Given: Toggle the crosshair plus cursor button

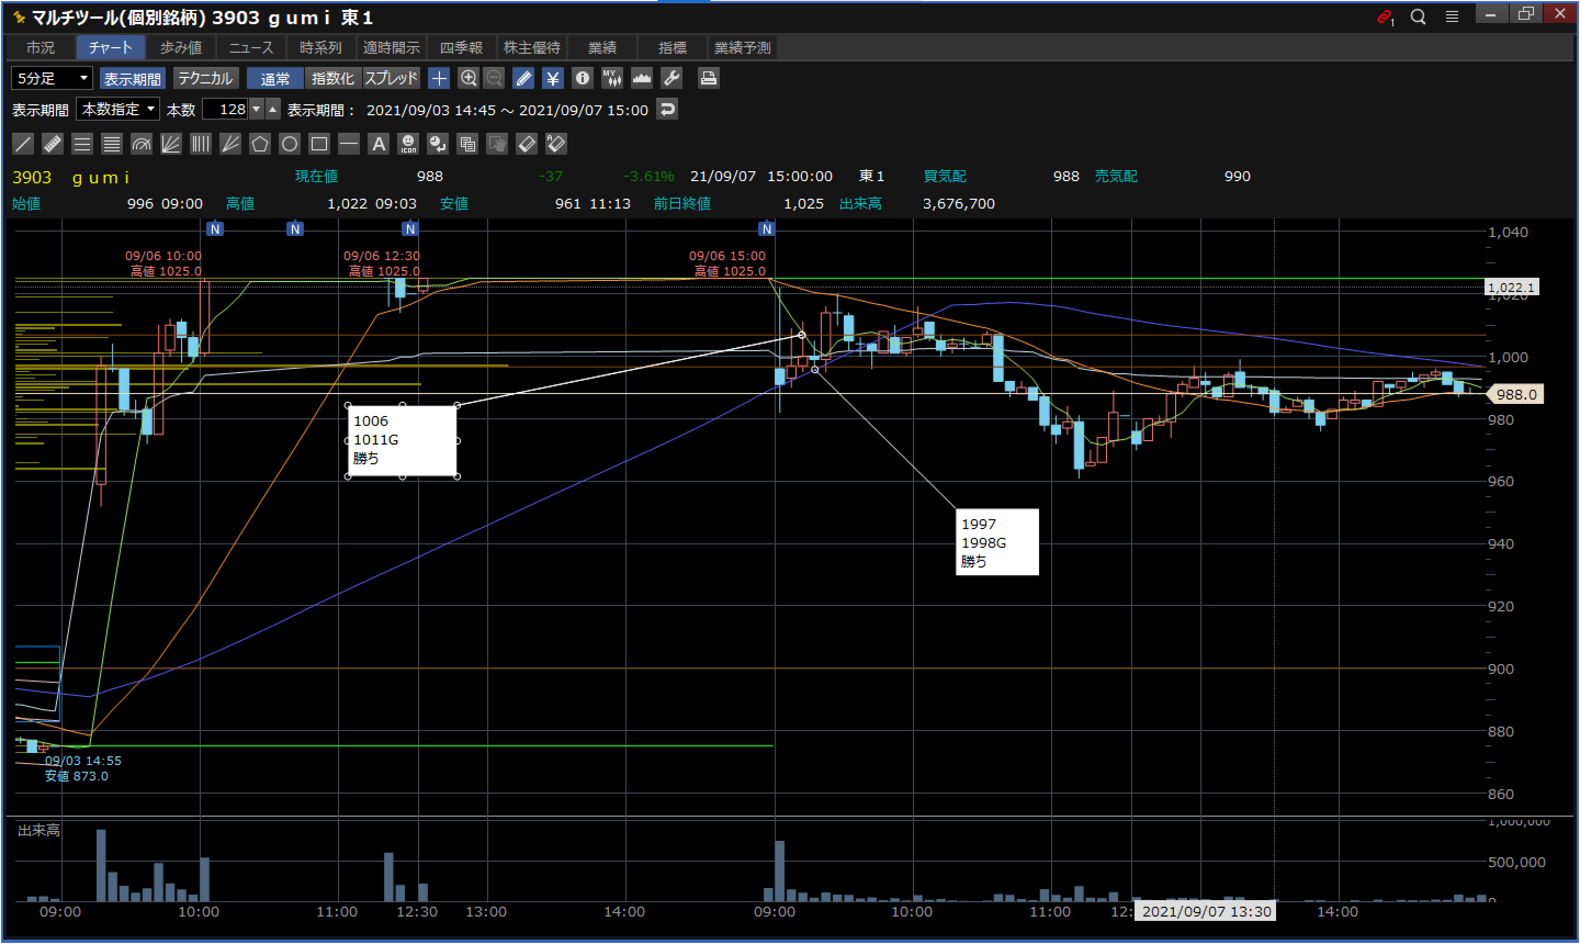Looking at the screenshot, I should [439, 78].
